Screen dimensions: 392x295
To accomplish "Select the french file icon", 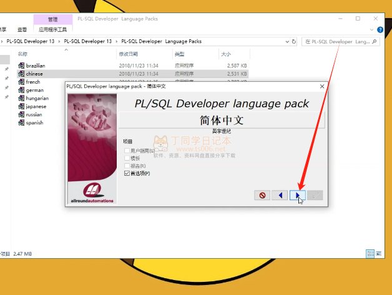I will coord(21,82).
